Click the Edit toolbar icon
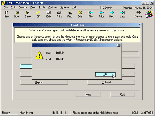Viewport: 155px width, 116px height. point(49,13)
